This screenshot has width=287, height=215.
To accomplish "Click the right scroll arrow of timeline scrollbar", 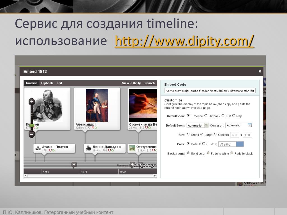I will 155,176.
